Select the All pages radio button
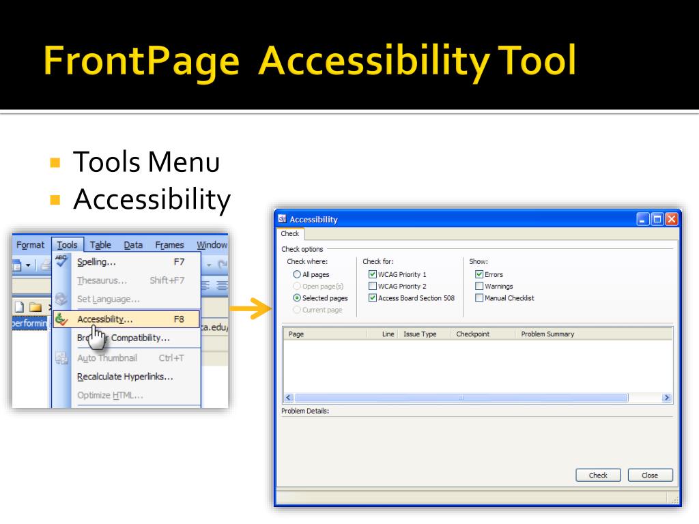 click(296, 274)
